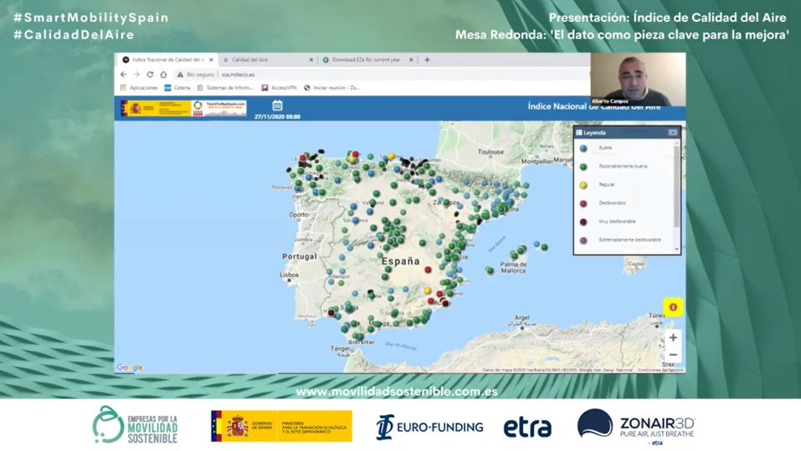This screenshot has height=451, width=801.
Task: Close the 'Calidad del Aire' tab
Action: [x=311, y=59]
